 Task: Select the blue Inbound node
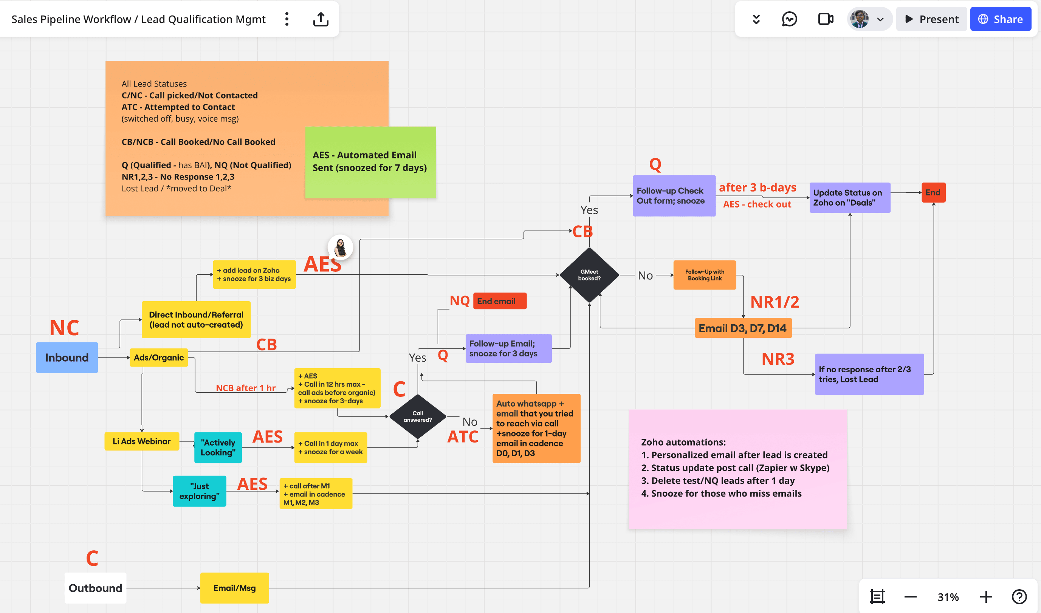(x=67, y=357)
